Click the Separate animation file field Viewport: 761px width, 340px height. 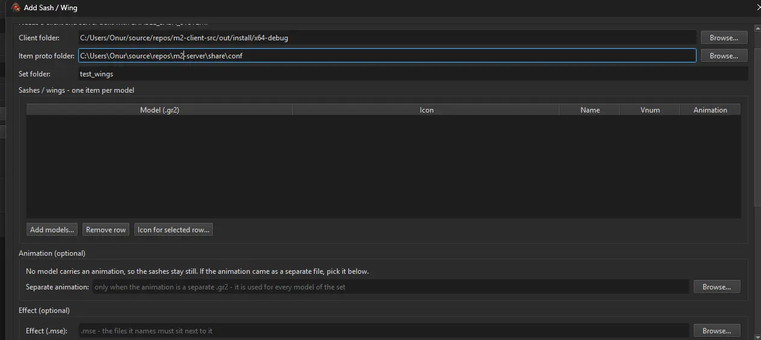(x=390, y=287)
